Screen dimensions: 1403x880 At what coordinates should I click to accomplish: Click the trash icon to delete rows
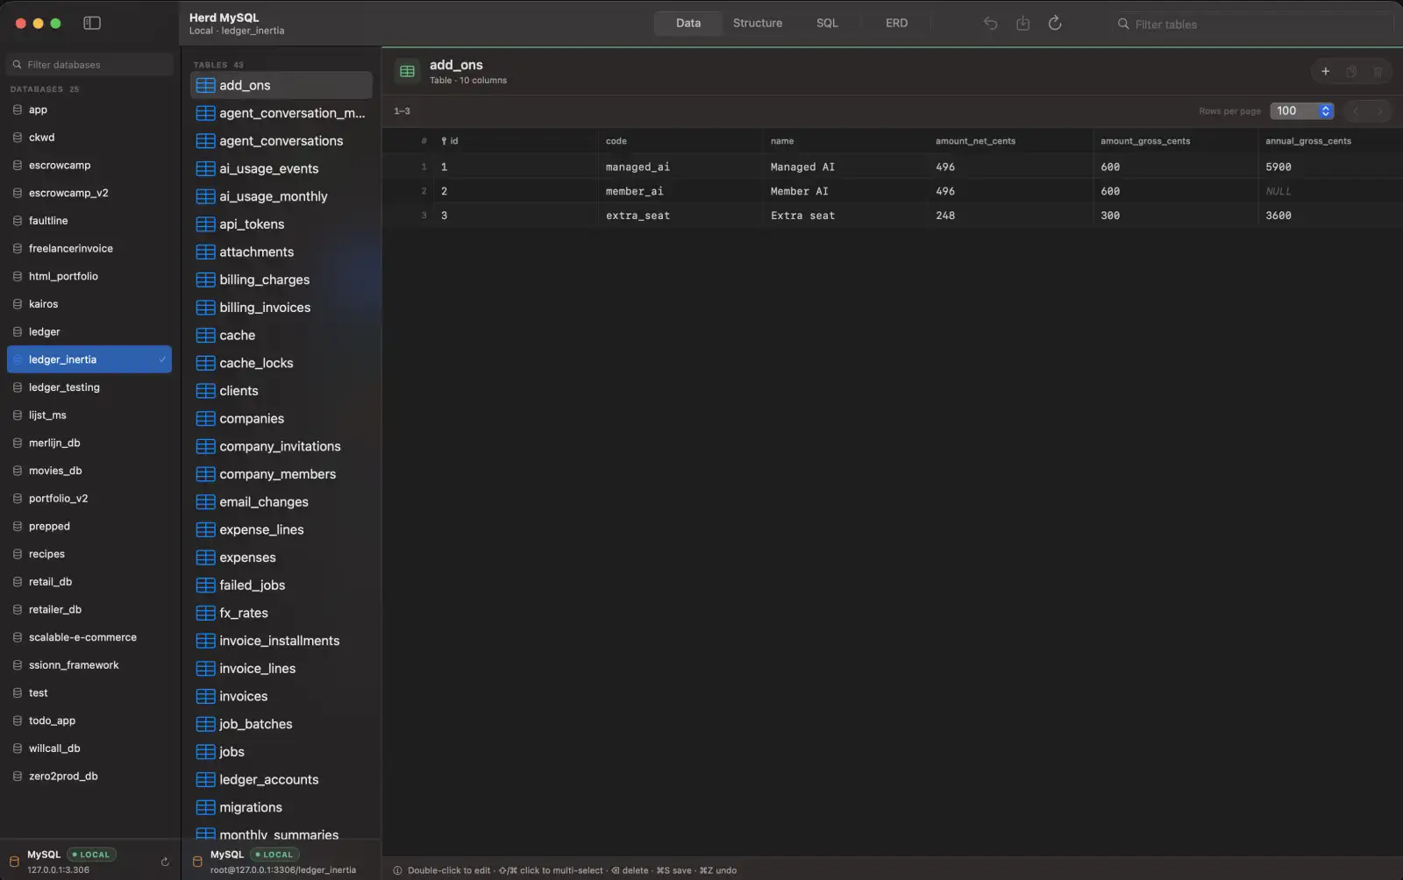click(1378, 71)
